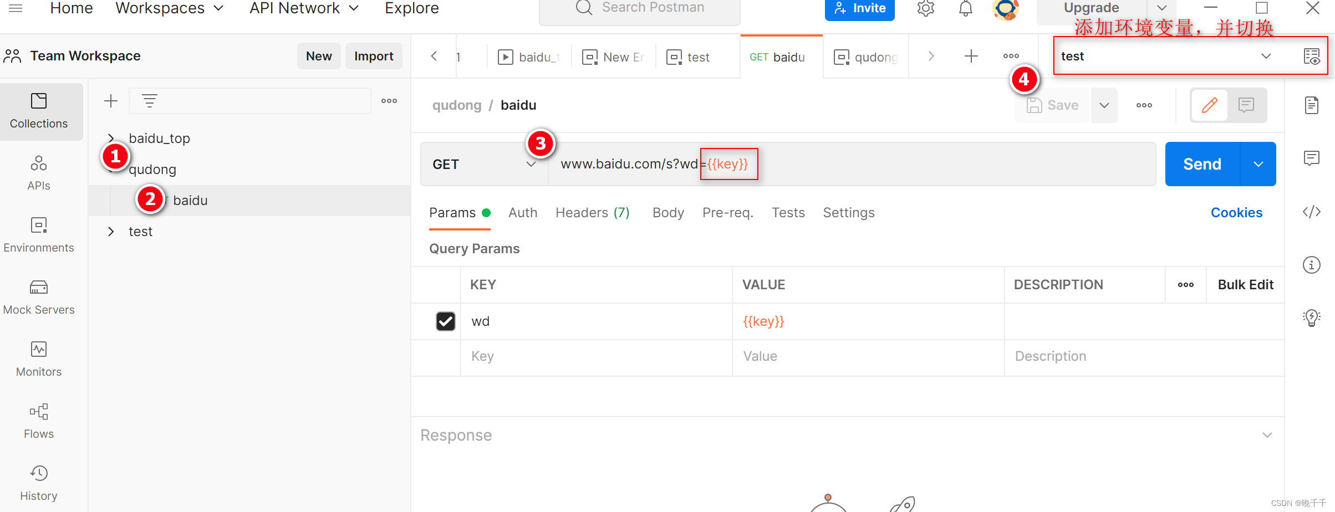This screenshot has height=512, width=1335.
Task: Open the environment quick look icon
Action: coord(1312,56)
